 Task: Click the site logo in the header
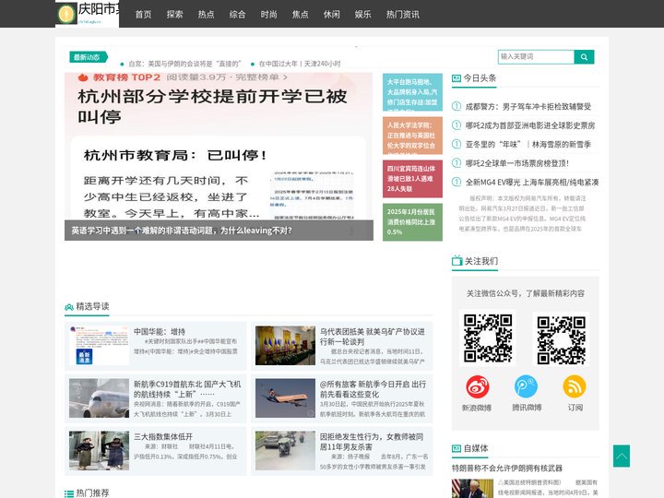[x=88, y=14]
